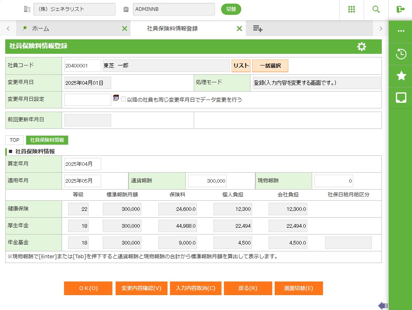Click the logout icon in top-right corner
Screen dimensions: 412x310
[400, 10]
